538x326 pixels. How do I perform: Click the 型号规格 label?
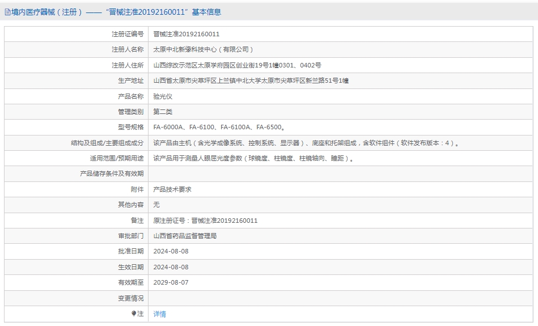131,128
